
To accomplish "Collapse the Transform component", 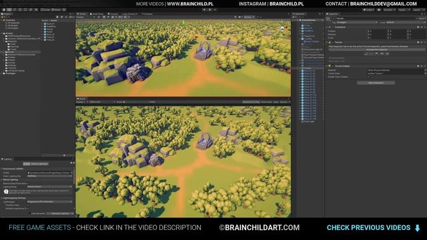I will click(327, 27).
